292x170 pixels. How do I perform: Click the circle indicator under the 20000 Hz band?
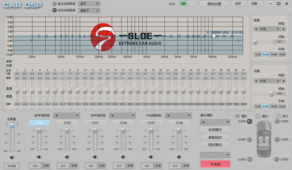[243, 108]
